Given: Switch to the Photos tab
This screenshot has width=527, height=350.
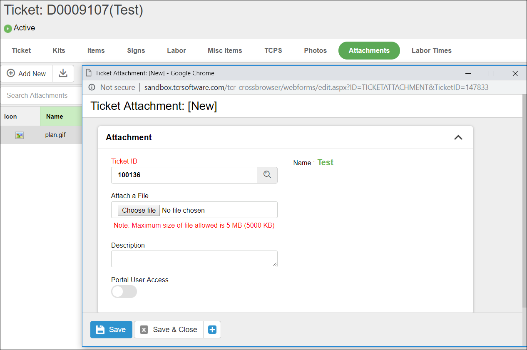Looking at the screenshot, I should point(315,50).
